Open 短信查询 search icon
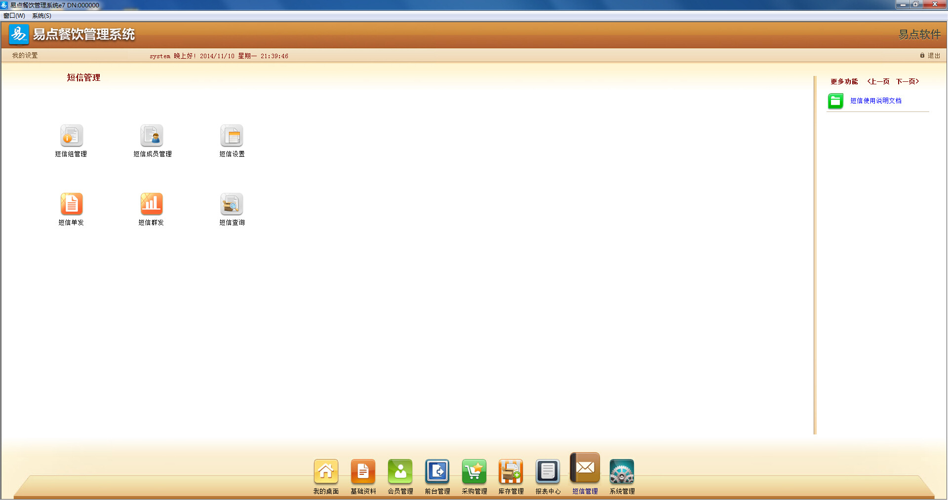Image resolution: width=948 pixels, height=500 pixels. click(232, 204)
